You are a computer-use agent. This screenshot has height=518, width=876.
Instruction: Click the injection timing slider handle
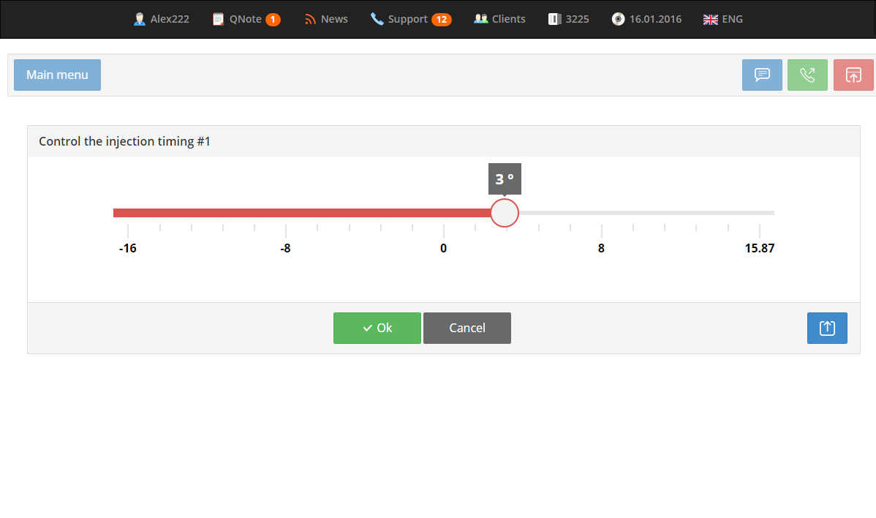point(504,213)
